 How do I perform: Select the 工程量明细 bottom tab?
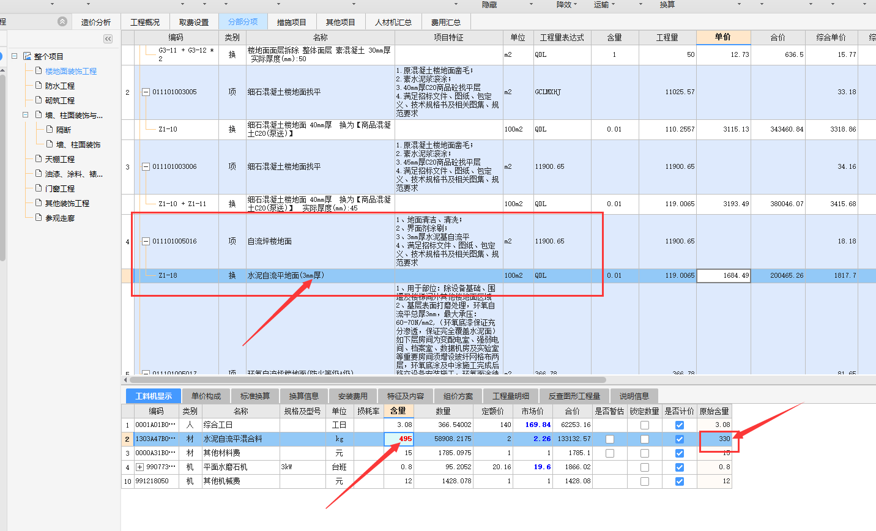click(x=511, y=396)
